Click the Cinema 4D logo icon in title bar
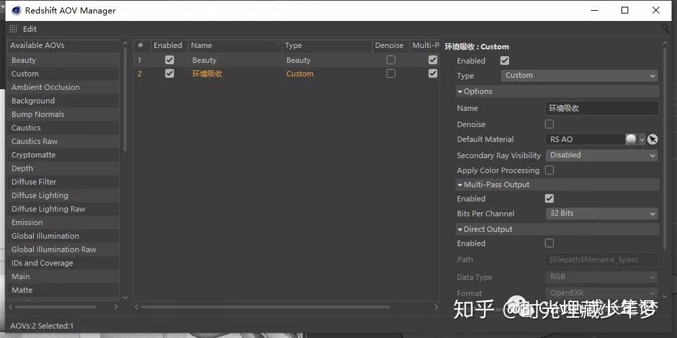Image resolution: width=677 pixels, height=338 pixels. coord(16,10)
